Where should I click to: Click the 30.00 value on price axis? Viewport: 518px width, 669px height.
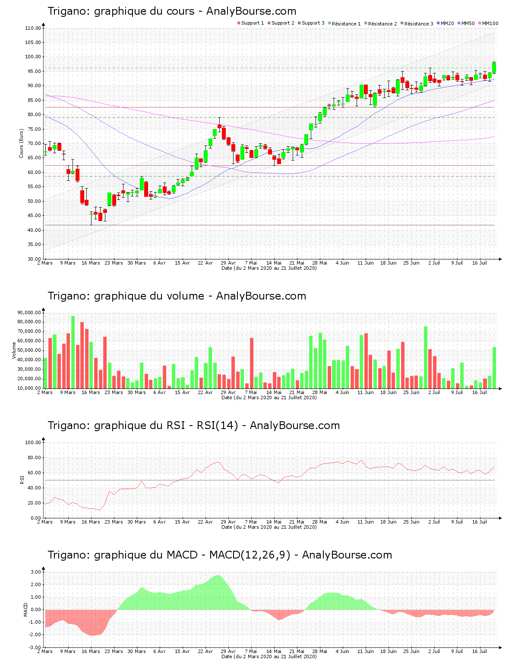pyautogui.click(x=34, y=259)
